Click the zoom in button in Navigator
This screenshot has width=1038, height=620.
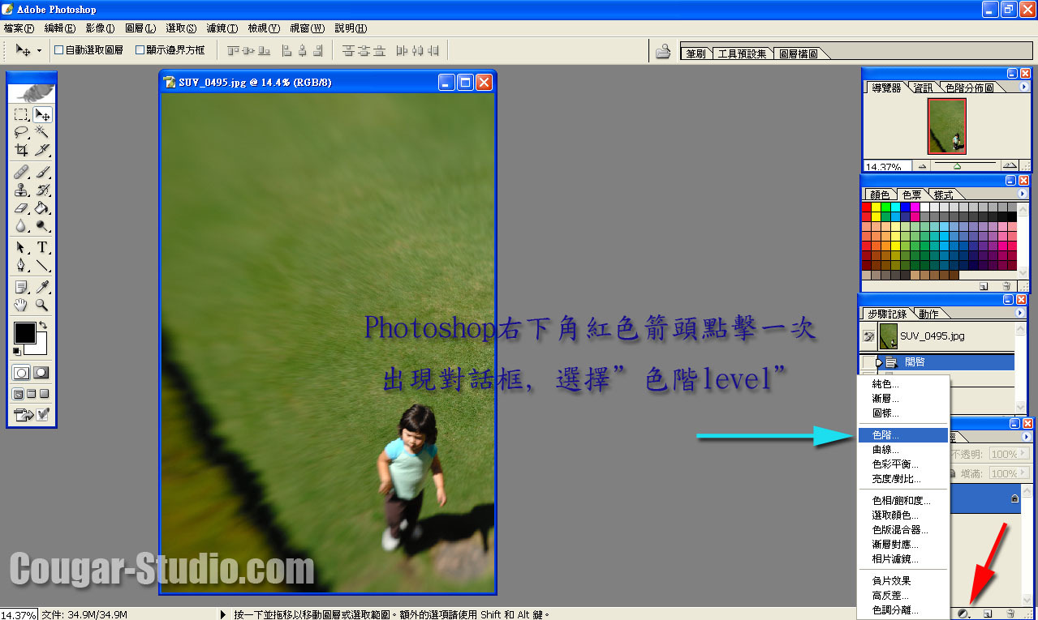pyautogui.click(x=1009, y=165)
